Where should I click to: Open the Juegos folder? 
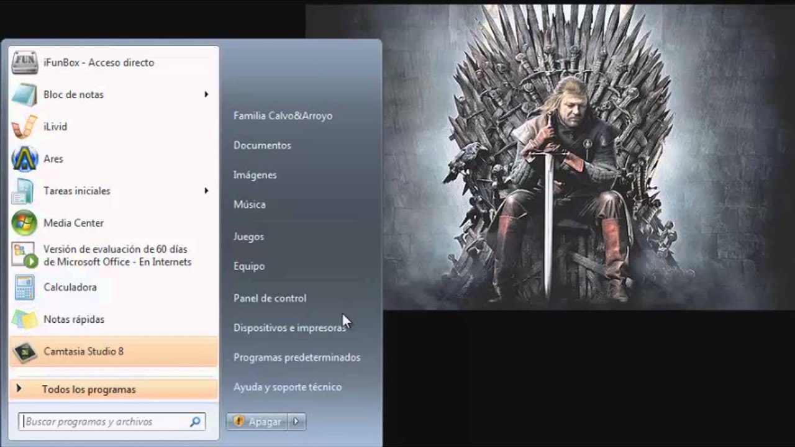point(249,237)
